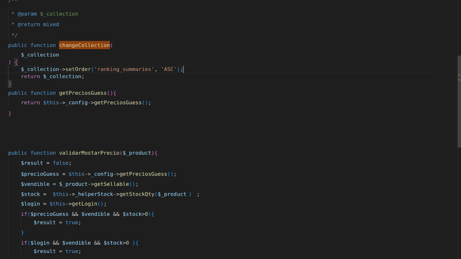Click getPreciosGuess in its function declaration
Viewport: 461px width, 259px height.
click(83, 93)
